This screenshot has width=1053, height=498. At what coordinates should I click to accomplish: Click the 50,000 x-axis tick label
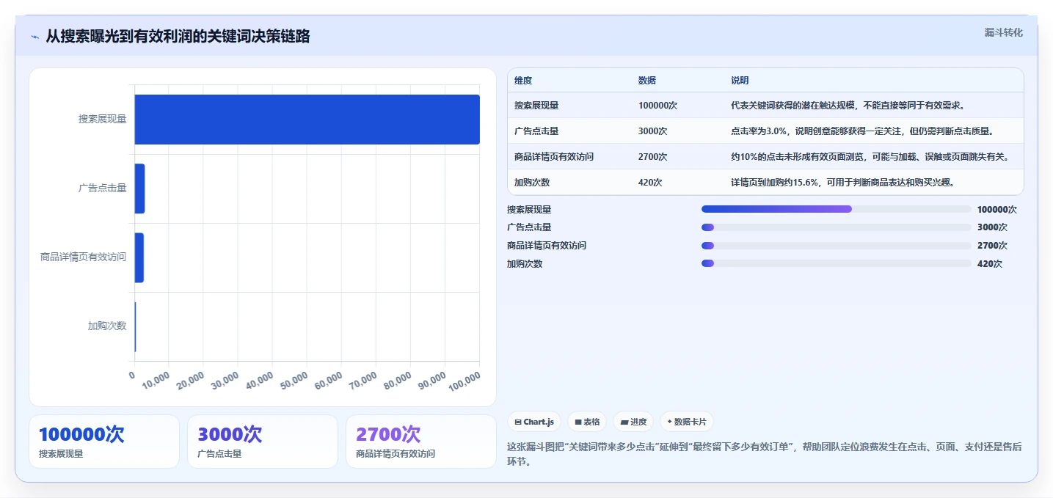click(x=294, y=380)
